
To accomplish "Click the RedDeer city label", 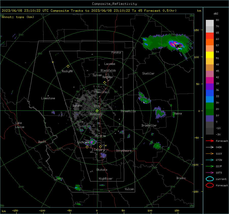I will (x=108, y=77).
